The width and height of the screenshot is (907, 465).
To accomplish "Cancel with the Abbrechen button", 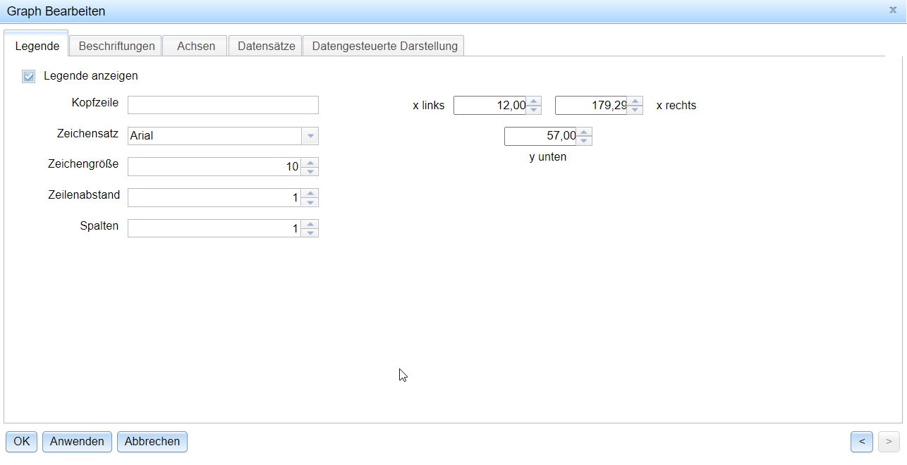I will pos(152,442).
